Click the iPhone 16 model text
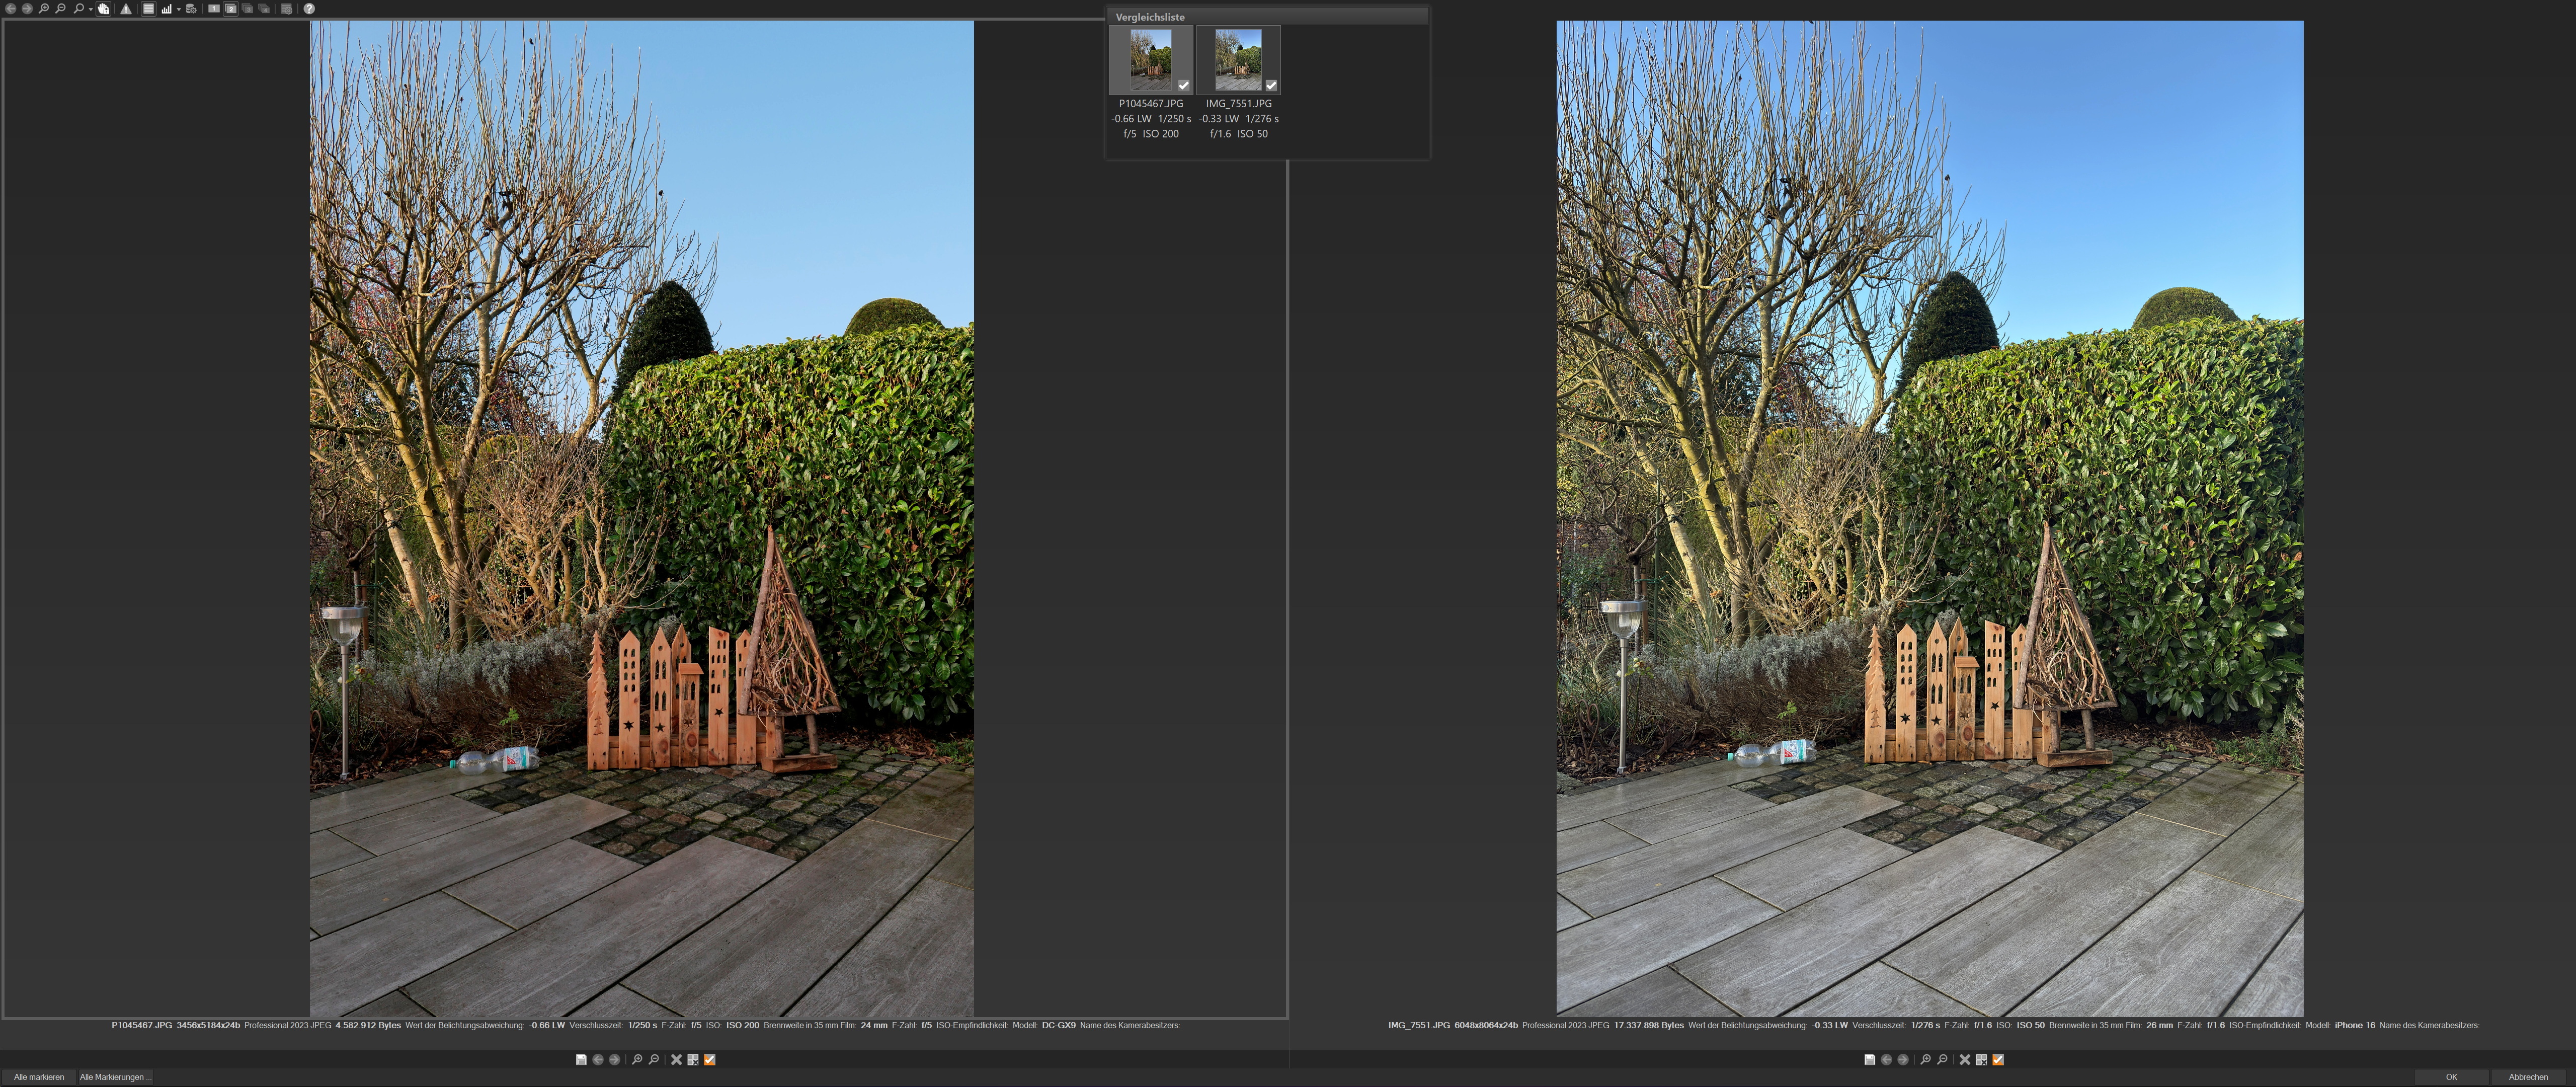Viewport: 2576px width, 1087px height. coord(2355,1025)
